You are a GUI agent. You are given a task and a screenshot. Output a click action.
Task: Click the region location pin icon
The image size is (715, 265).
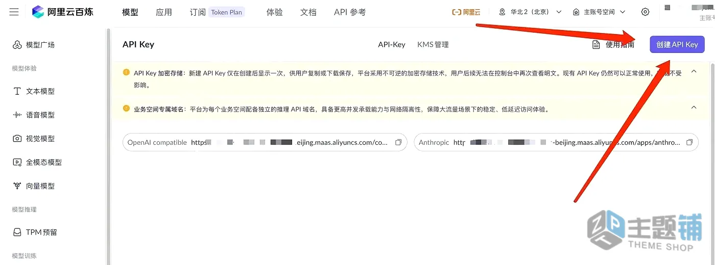503,12
